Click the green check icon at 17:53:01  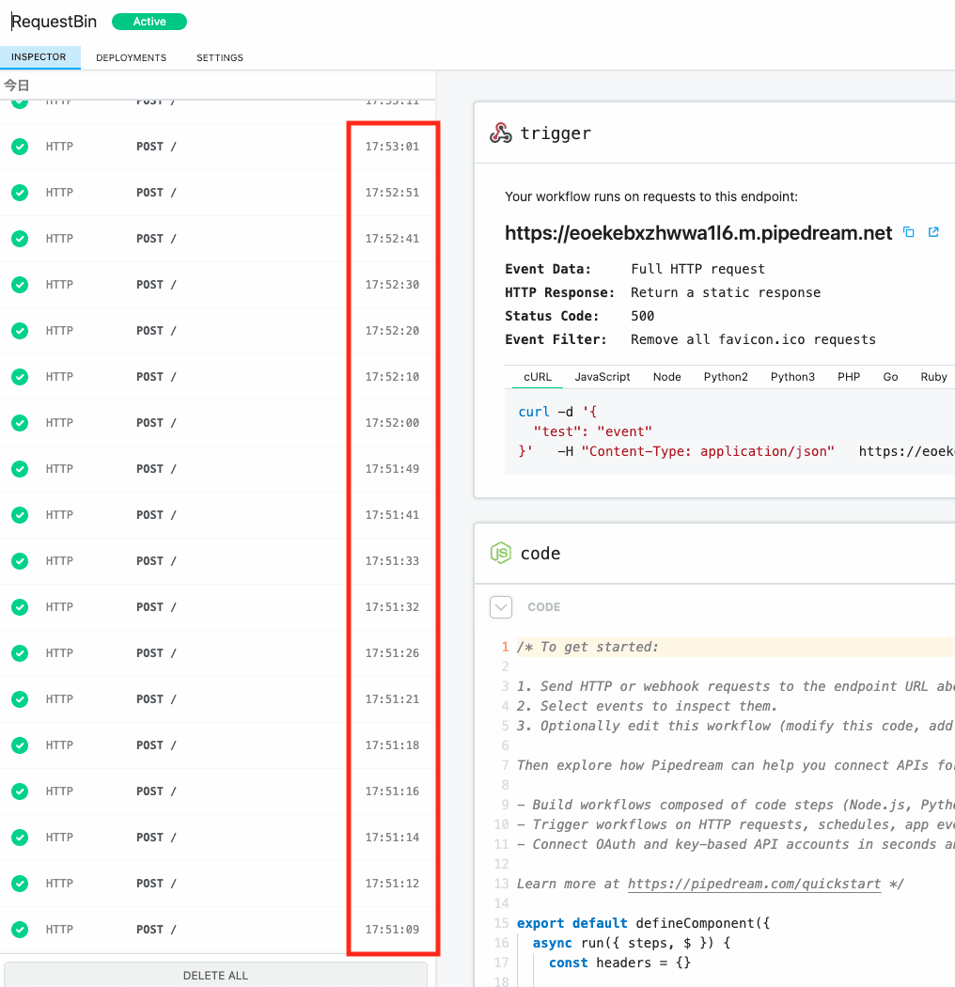point(20,146)
